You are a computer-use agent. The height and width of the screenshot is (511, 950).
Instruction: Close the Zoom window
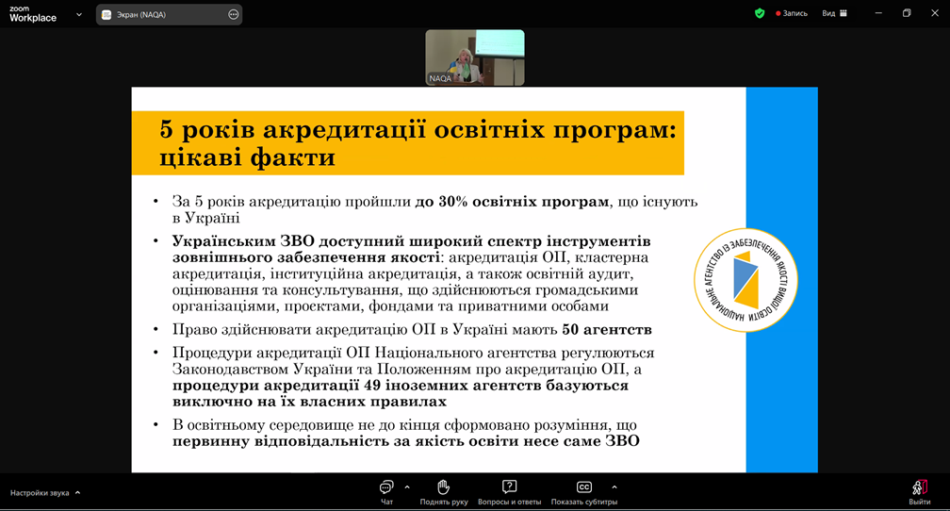tap(935, 13)
